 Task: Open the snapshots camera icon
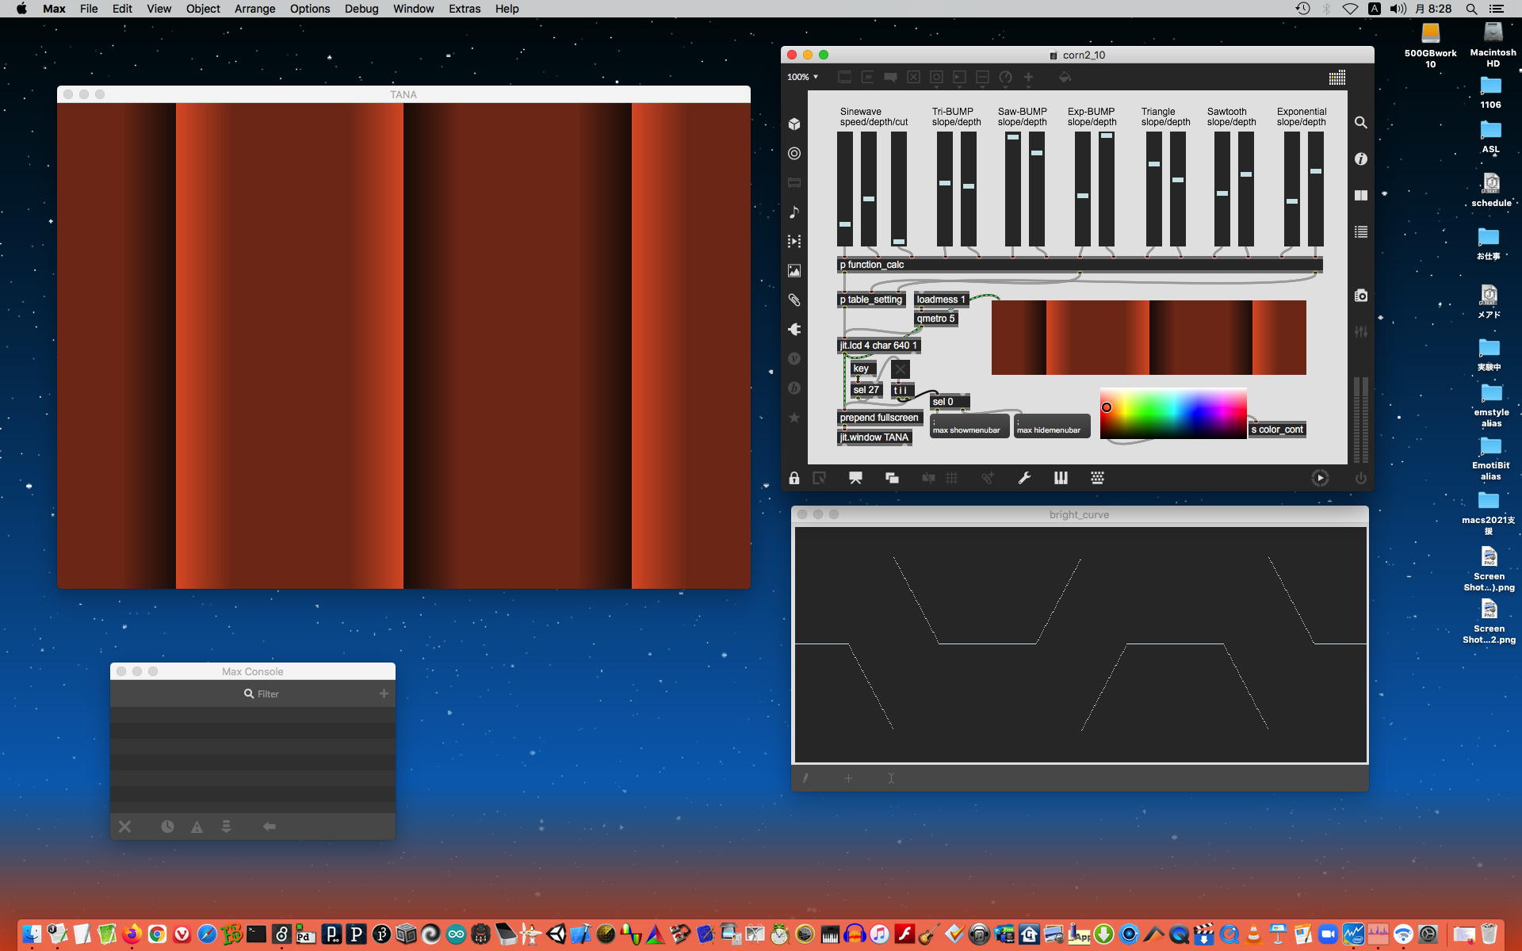[x=1360, y=296]
